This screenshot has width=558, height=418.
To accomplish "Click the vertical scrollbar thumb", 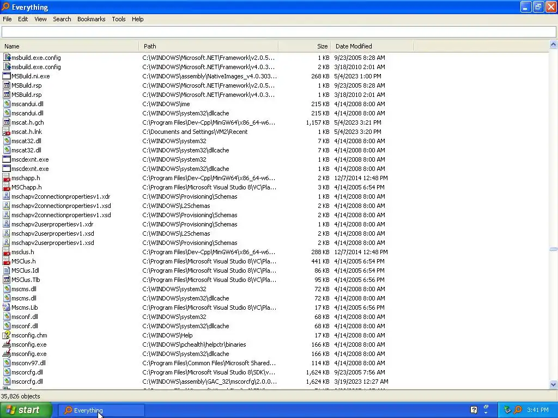I will tap(553, 249).
